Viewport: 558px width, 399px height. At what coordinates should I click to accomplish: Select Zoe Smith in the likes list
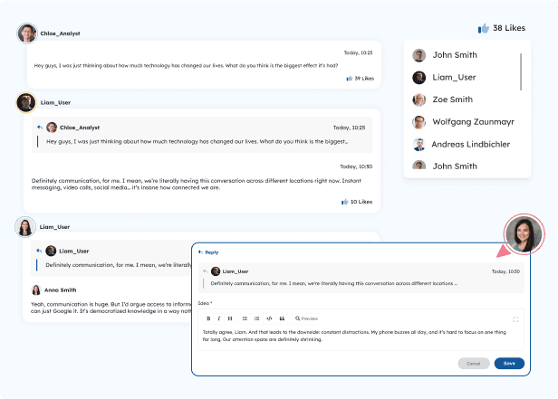pos(452,100)
